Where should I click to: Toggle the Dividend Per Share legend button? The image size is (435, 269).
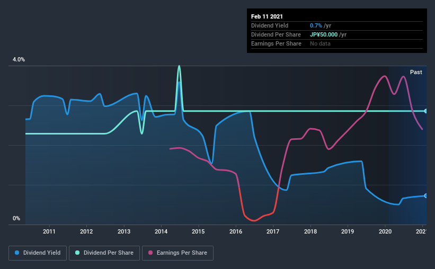pos(104,253)
